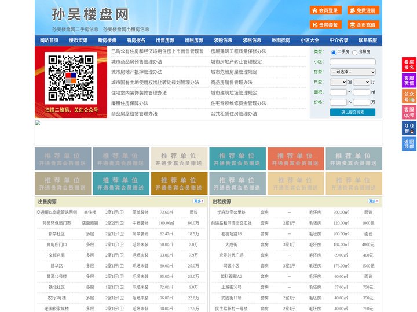The width and height of the screenshot is (417, 312).
Task: Open the 求购信息 nav item
Action: coord(223,40)
